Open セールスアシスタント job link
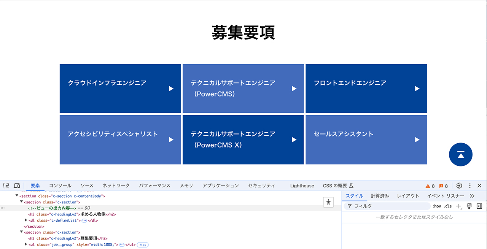Viewport: 487px width, 249px height. tap(366, 140)
